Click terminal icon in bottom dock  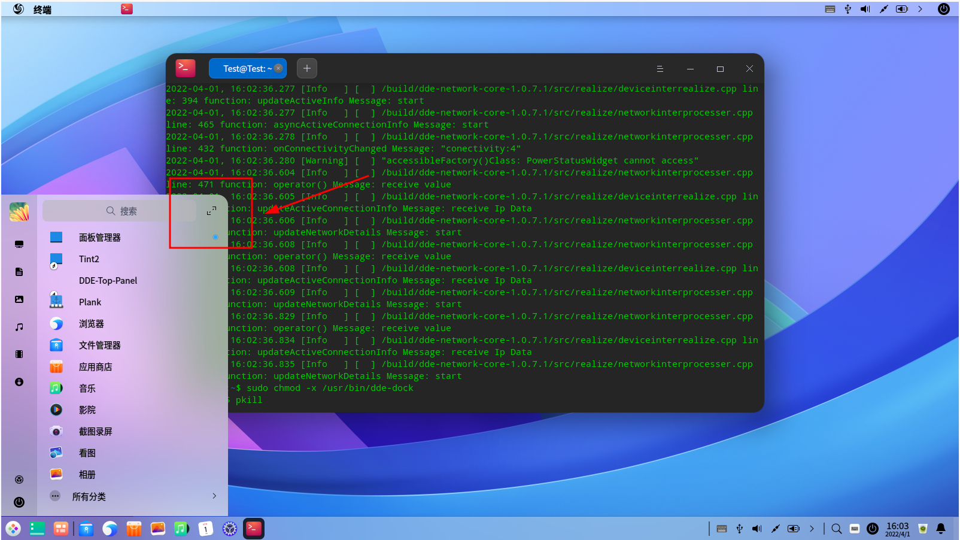254,529
